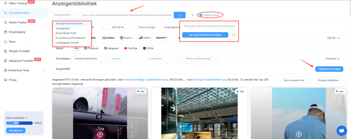The width and height of the screenshot is (351, 139).
Task: Focus the exclusion keywords input field
Action: tap(209, 26)
